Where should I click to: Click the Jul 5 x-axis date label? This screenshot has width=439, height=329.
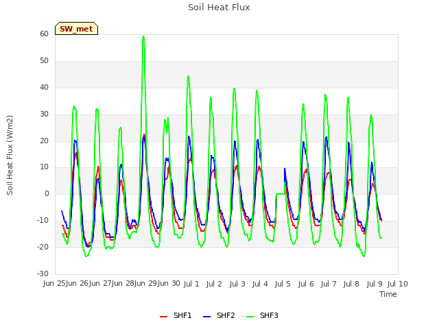[283, 284]
